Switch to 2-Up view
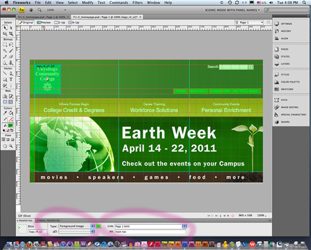This screenshot has width=311, height=250. point(60,22)
